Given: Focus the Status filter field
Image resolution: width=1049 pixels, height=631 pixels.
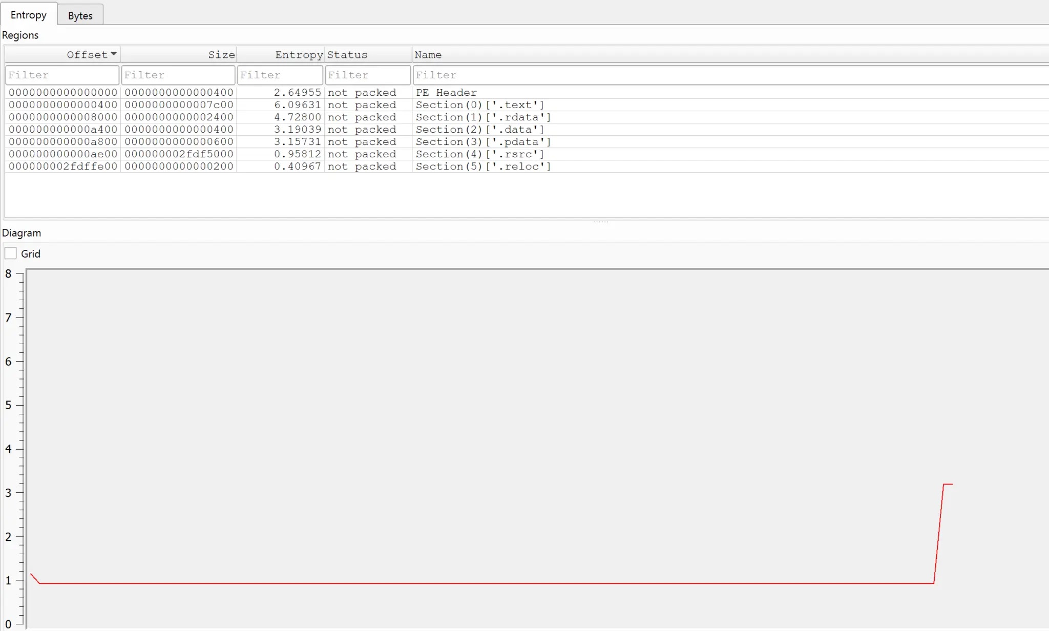Looking at the screenshot, I should [368, 75].
